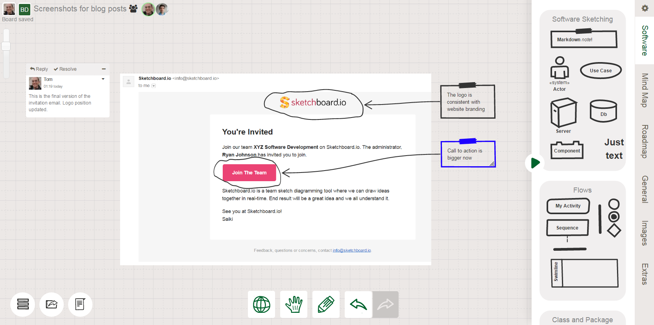
Task: Pick the decision diamond shape
Action: tap(614, 230)
